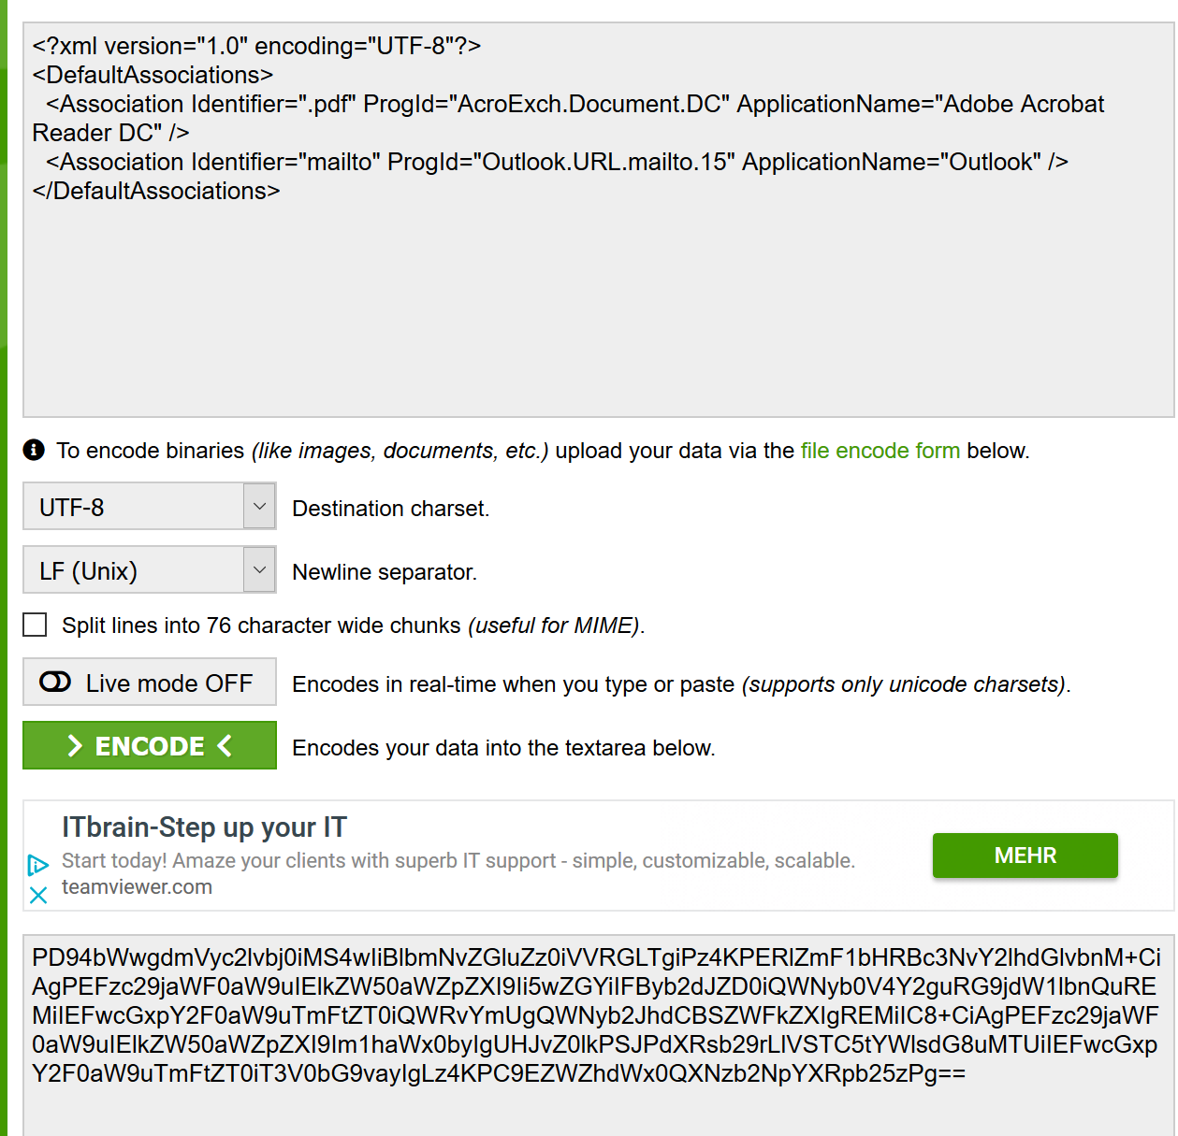The height and width of the screenshot is (1136, 1178).
Task: Open the file encode form link
Action: click(880, 451)
